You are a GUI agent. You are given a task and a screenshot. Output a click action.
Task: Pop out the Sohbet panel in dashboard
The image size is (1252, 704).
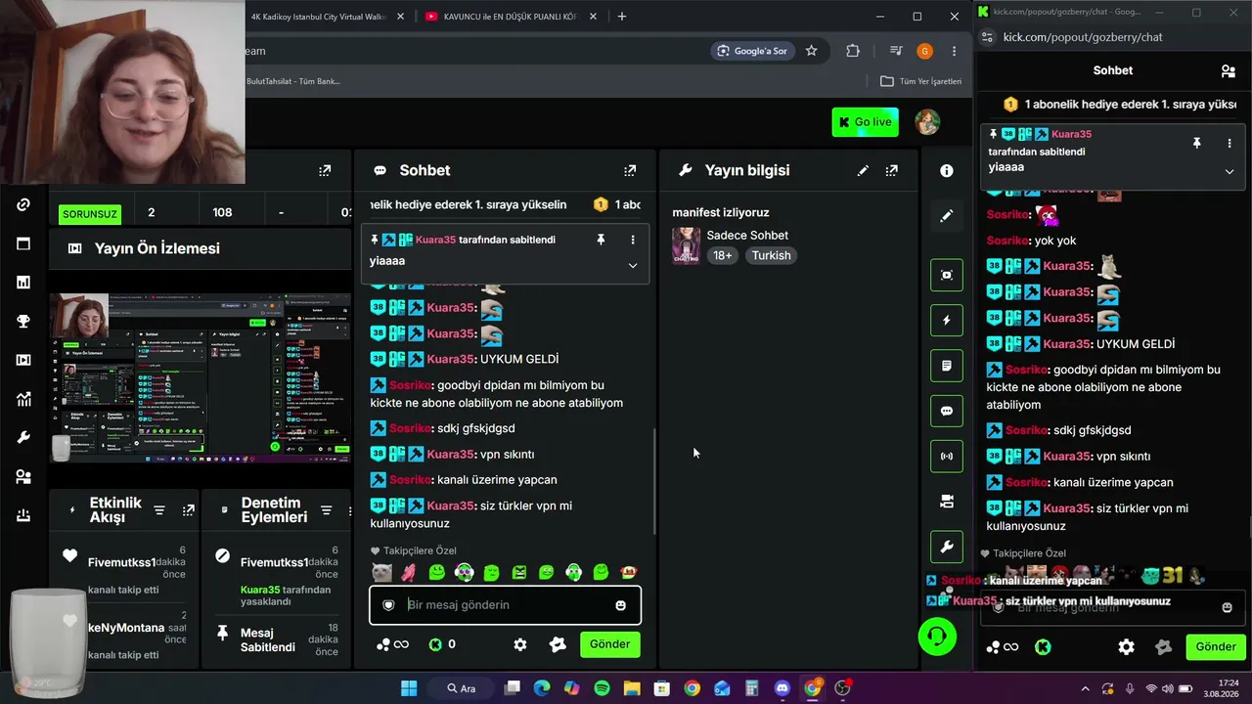[x=630, y=170]
